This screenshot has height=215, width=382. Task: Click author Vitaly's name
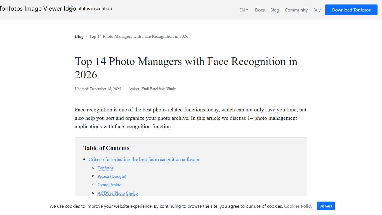(171, 89)
